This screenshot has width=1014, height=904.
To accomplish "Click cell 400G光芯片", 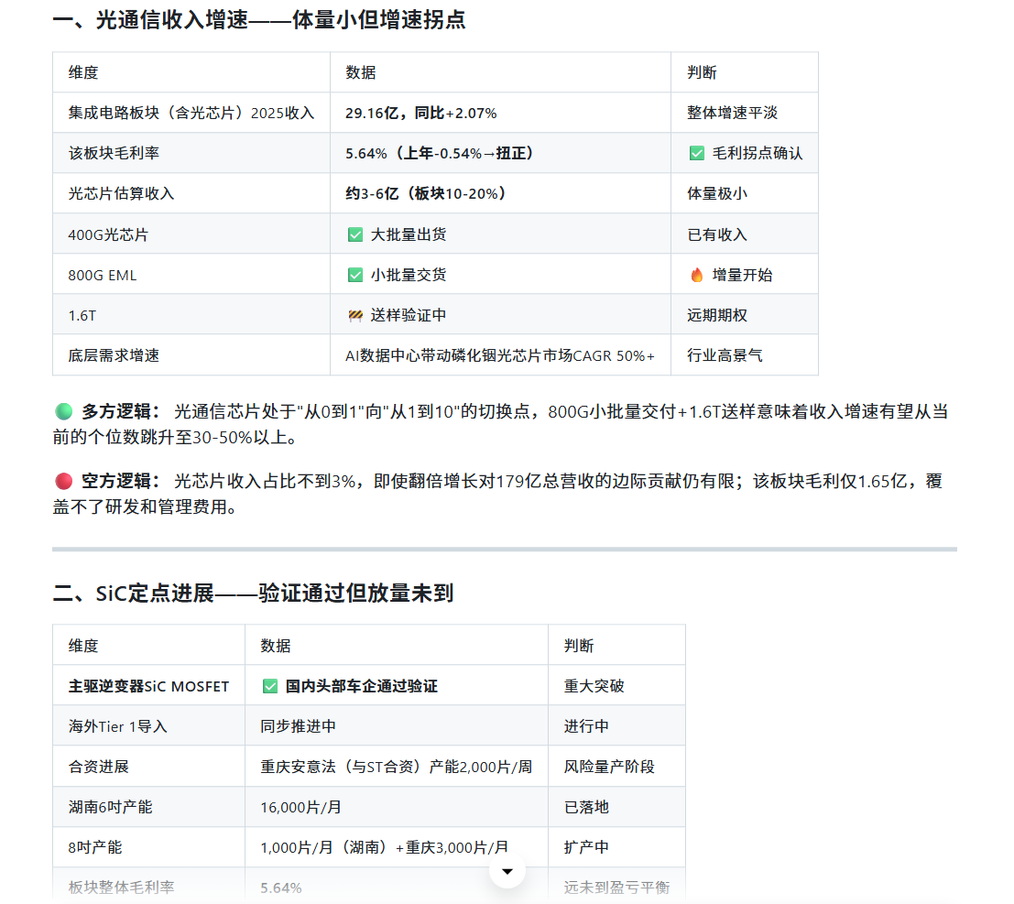I will coord(191,234).
